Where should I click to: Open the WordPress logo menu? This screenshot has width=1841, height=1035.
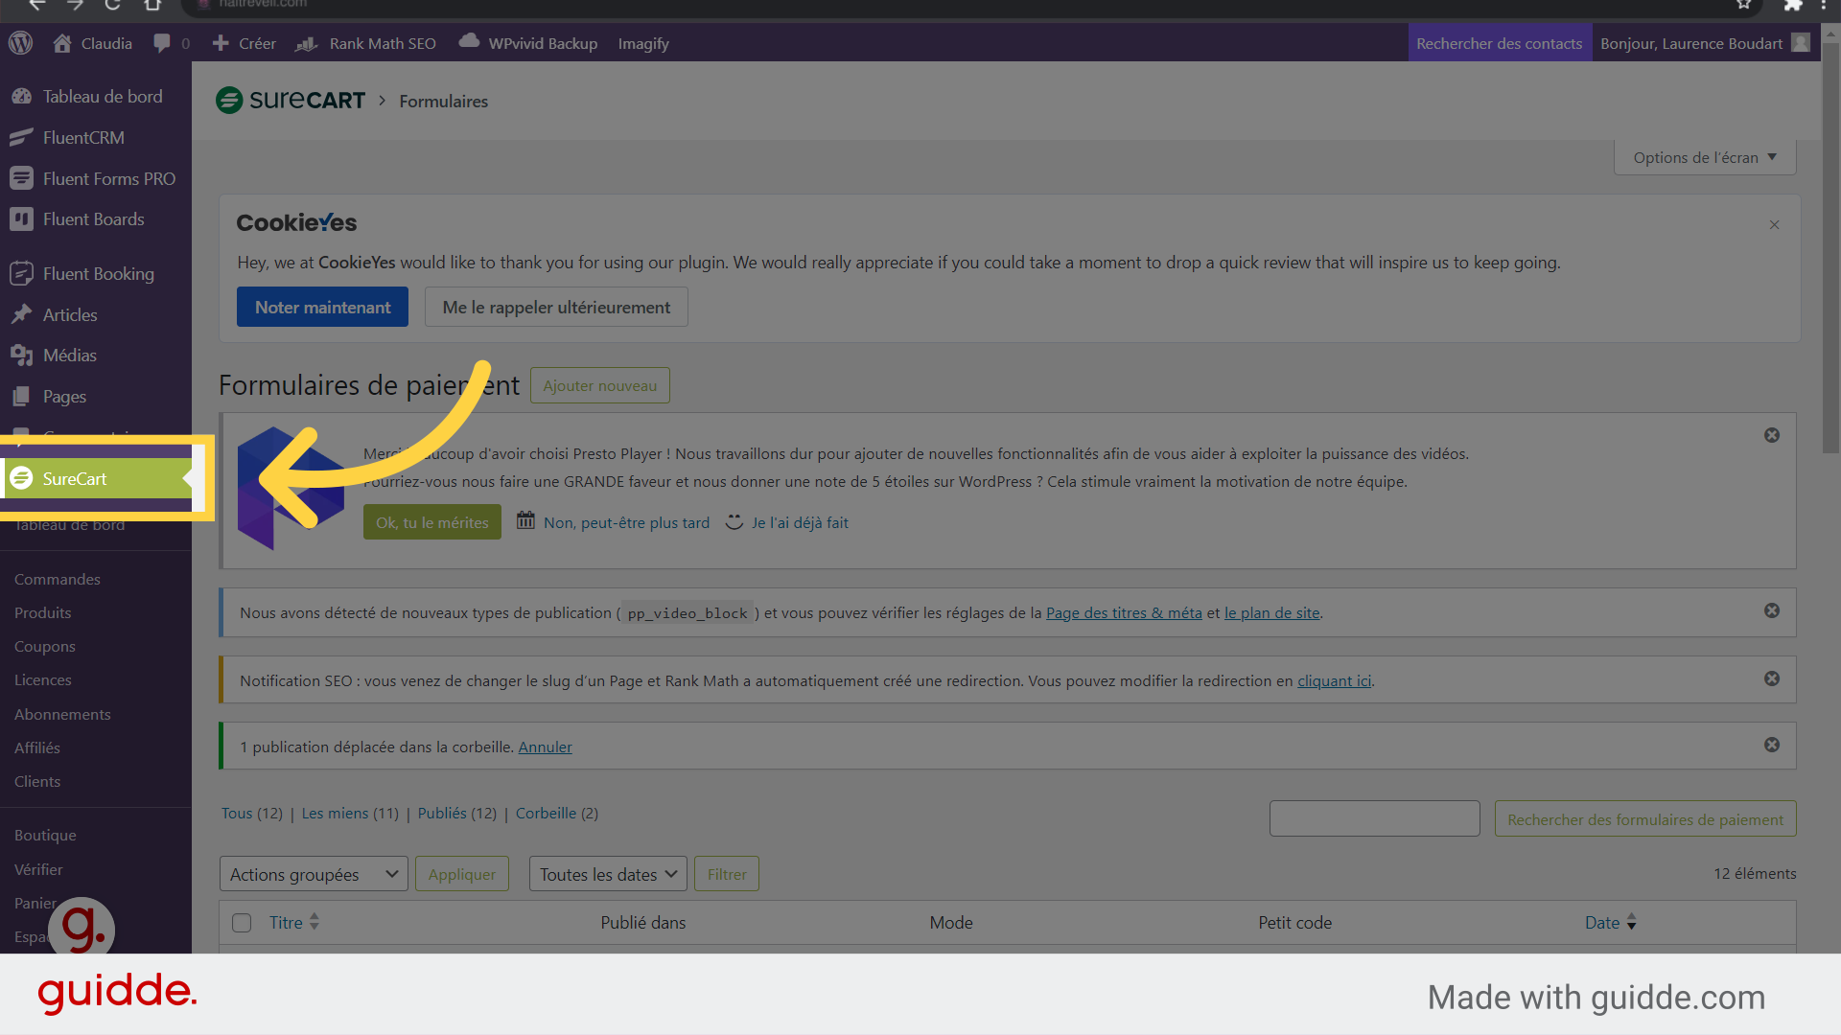point(21,43)
